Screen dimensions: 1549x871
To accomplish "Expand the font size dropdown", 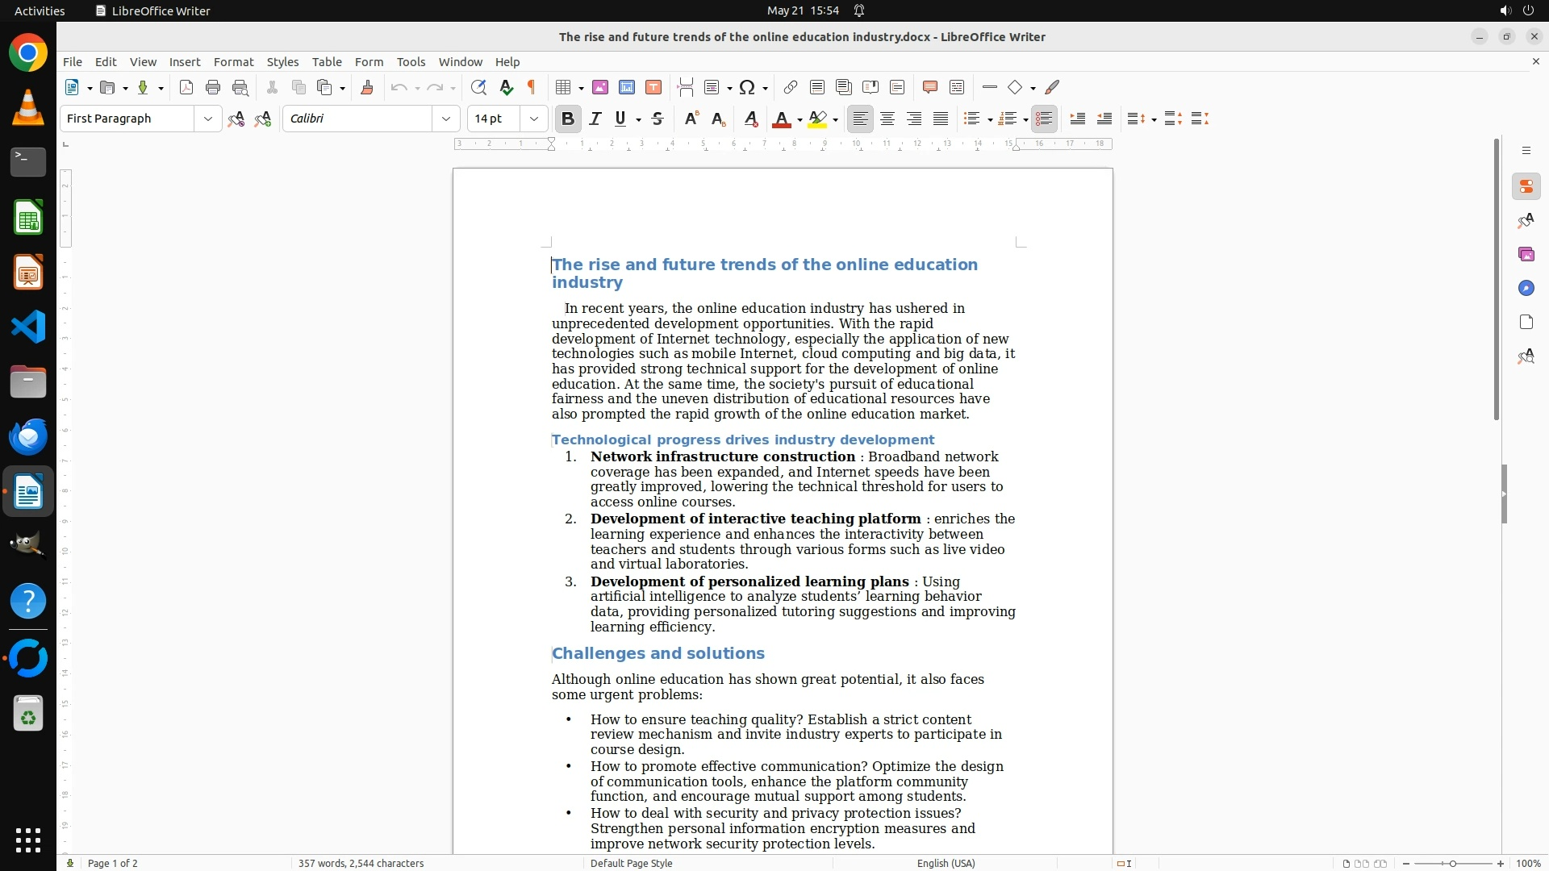I will coord(533,119).
